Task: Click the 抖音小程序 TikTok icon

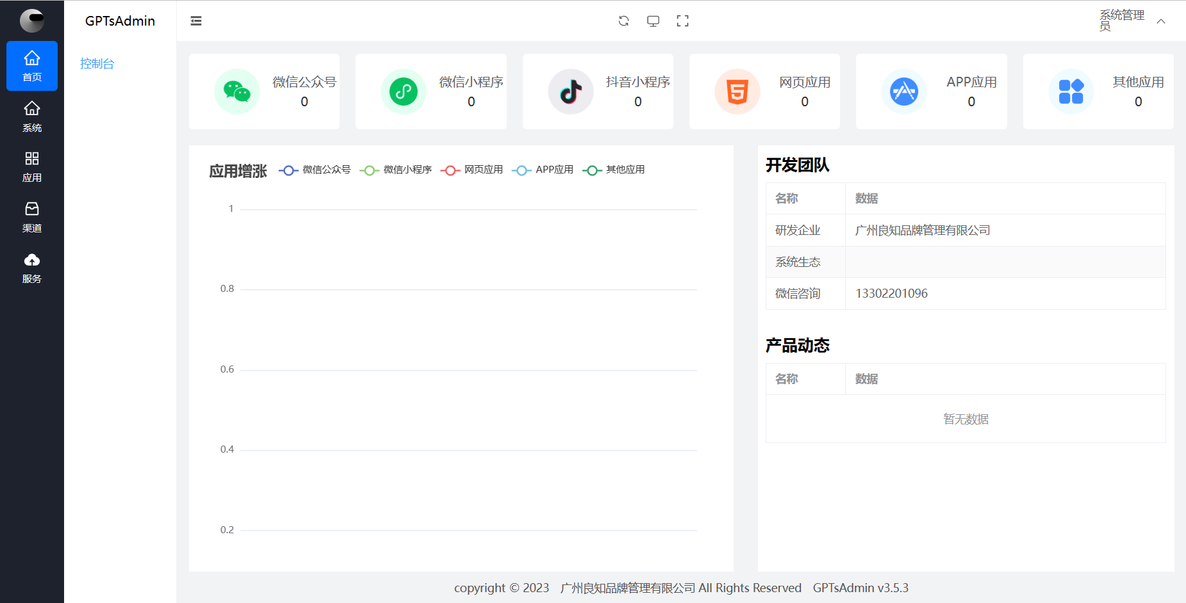Action: pos(571,92)
